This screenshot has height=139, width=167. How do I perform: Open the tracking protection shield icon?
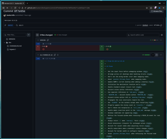19,8
